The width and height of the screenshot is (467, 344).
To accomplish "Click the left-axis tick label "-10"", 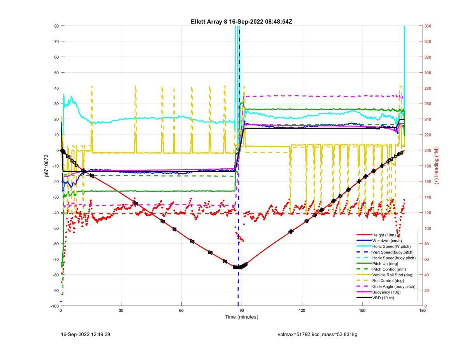I will [x=55, y=166].
